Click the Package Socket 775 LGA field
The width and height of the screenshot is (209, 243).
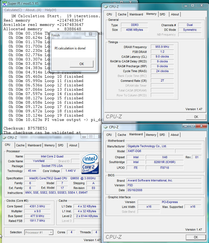[x=52, y=166]
